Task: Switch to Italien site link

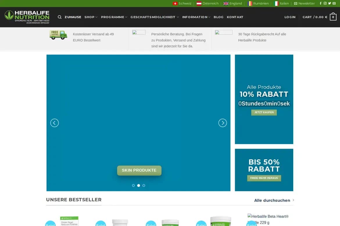Action: 284,3
